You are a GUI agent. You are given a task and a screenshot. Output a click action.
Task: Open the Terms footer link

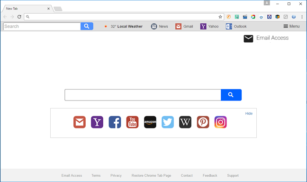[96, 175]
